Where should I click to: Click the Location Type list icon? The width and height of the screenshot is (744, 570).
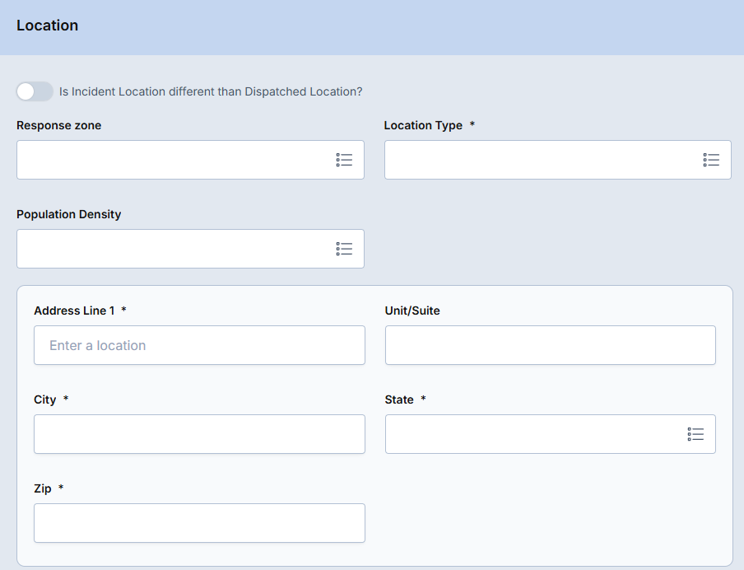pos(711,160)
